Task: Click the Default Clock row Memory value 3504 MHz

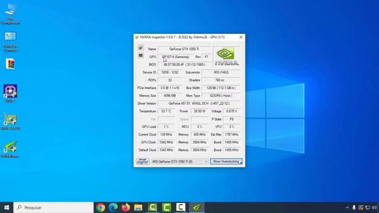Action: pyautogui.click(x=200, y=150)
